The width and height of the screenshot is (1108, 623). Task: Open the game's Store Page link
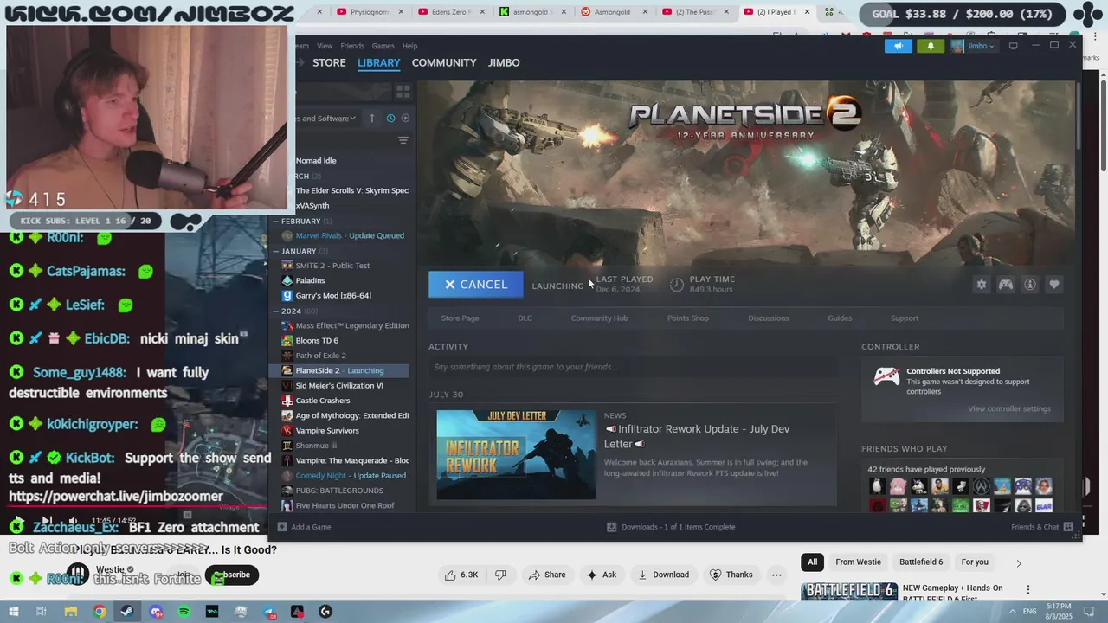coord(460,318)
